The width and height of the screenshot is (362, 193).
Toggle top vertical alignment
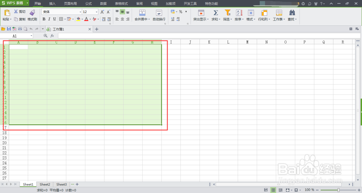point(117,12)
